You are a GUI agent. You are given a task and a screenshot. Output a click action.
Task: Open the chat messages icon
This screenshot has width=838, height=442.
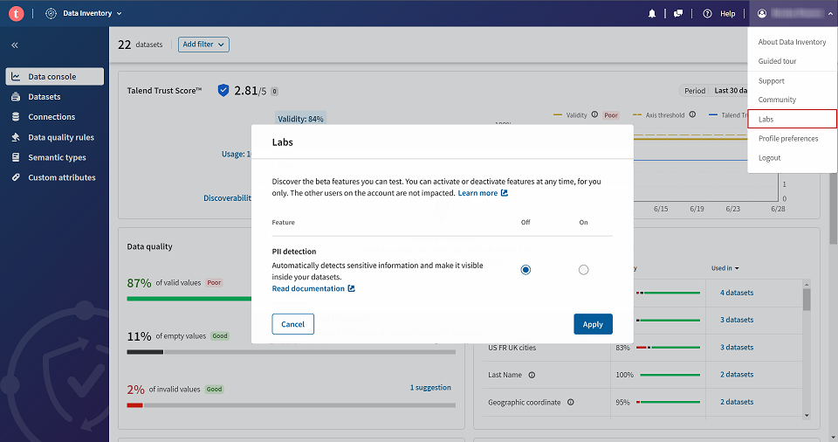(x=678, y=13)
